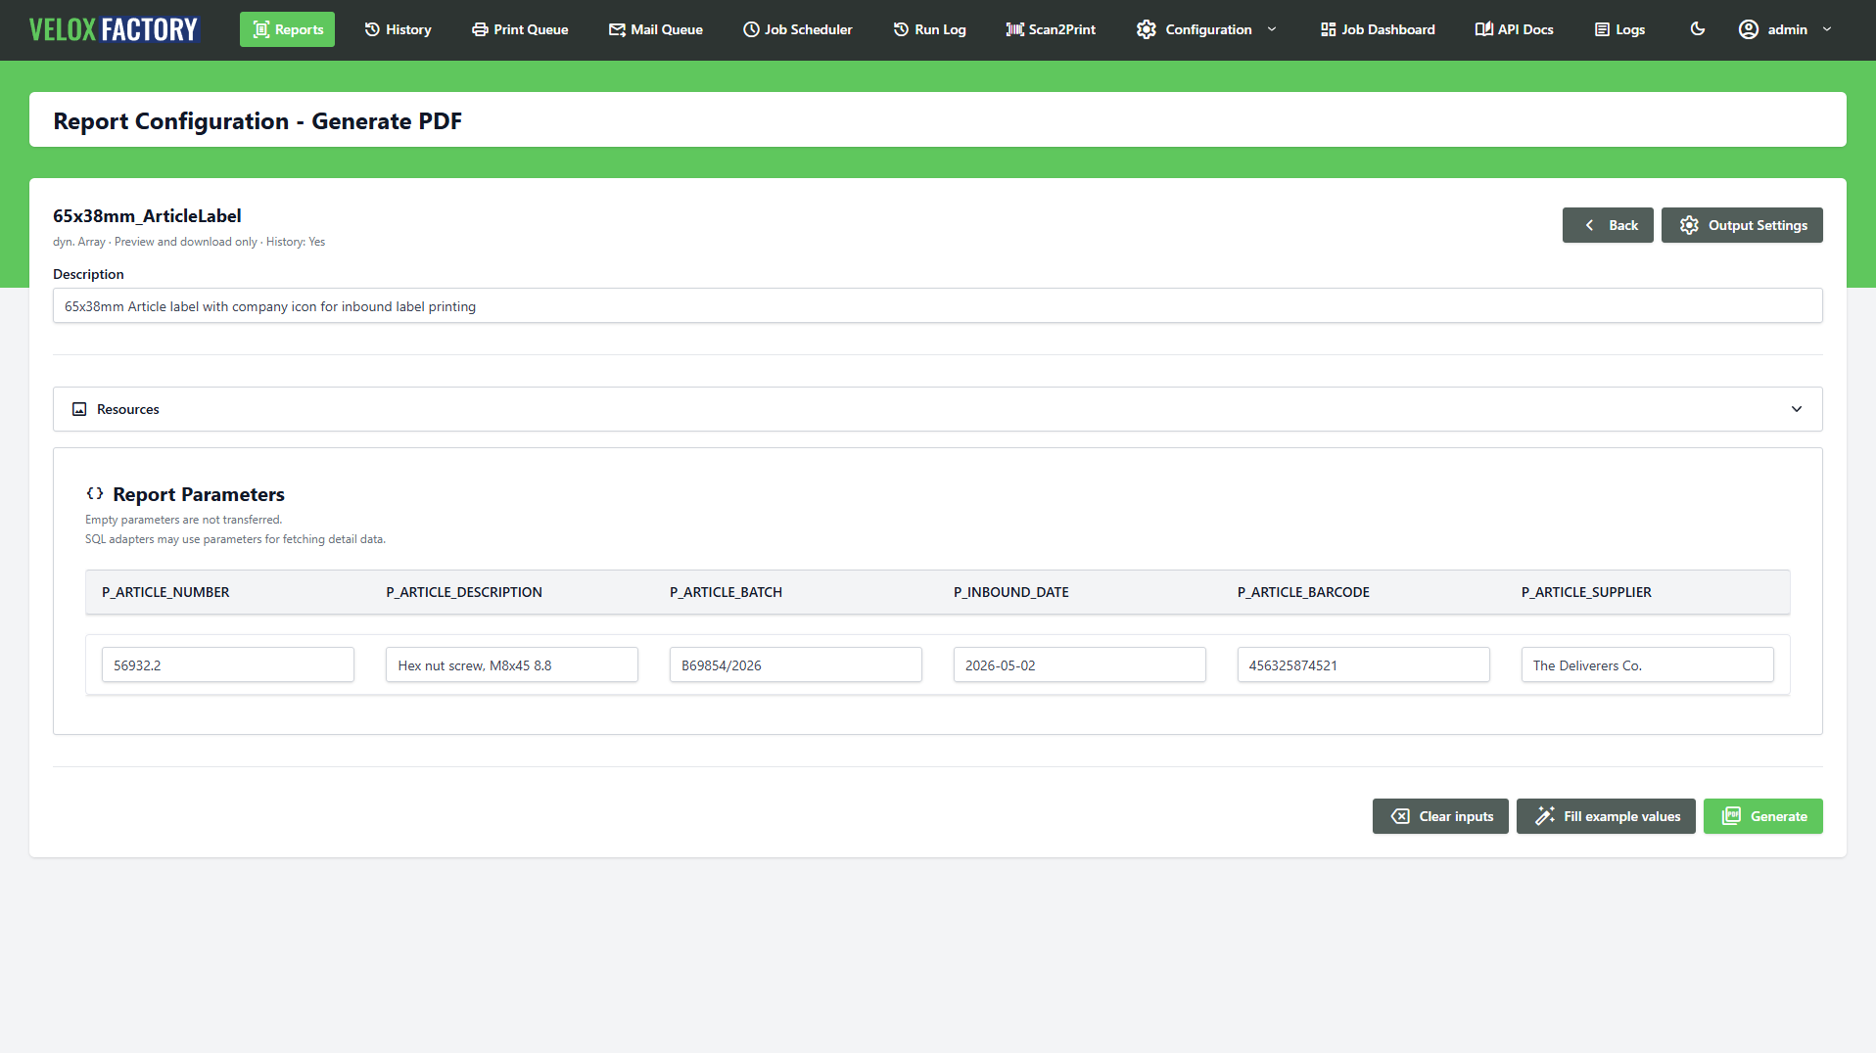Go to Print Queue
Image resolution: width=1876 pixels, height=1053 pixels.
[x=520, y=29]
